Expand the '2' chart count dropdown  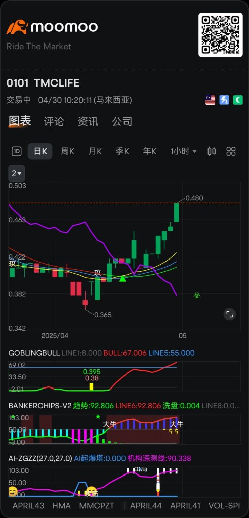click(x=17, y=174)
